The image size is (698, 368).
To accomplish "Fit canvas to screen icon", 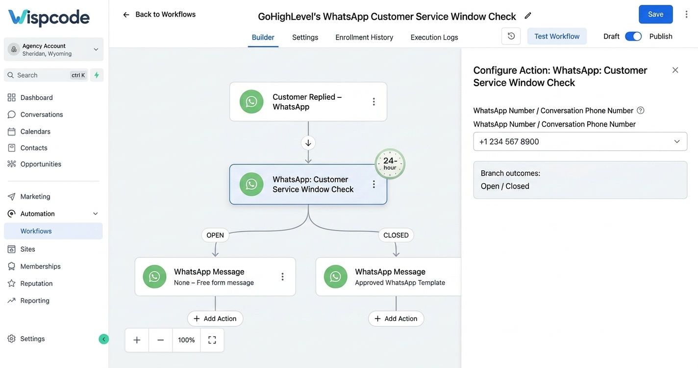I will pos(212,340).
